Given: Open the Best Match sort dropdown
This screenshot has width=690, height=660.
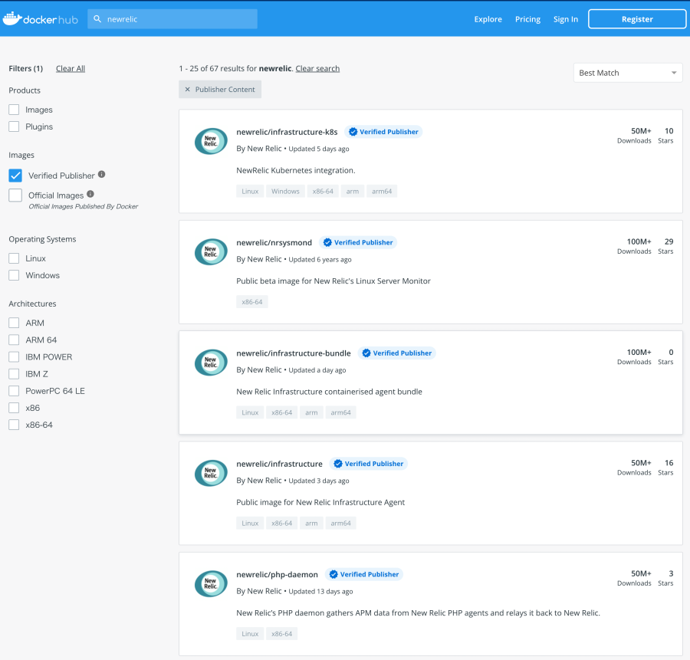Looking at the screenshot, I should tap(627, 72).
